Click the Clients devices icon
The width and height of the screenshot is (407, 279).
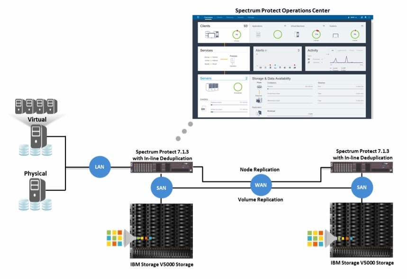[x=212, y=35]
